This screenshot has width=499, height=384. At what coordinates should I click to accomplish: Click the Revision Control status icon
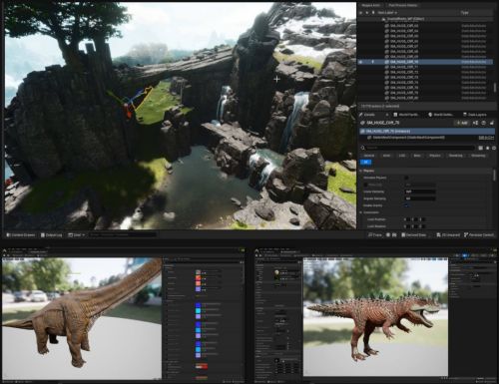pyautogui.click(x=466, y=234)
